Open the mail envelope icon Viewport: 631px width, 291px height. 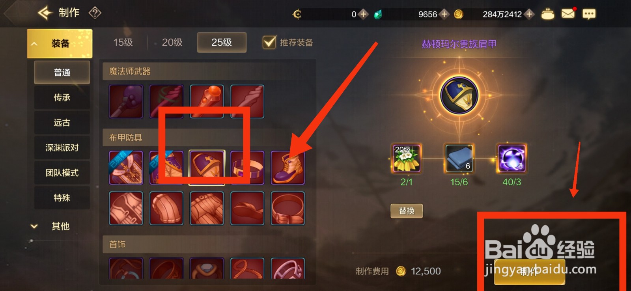568,14
